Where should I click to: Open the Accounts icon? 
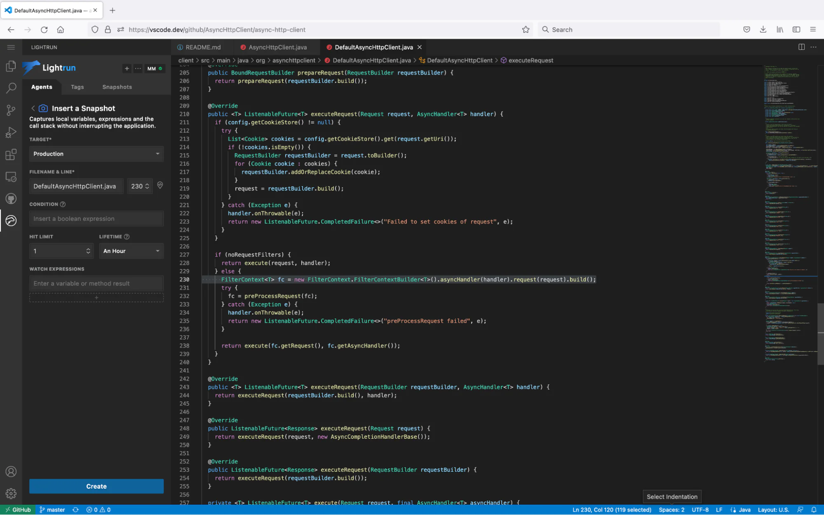point(11,471)
